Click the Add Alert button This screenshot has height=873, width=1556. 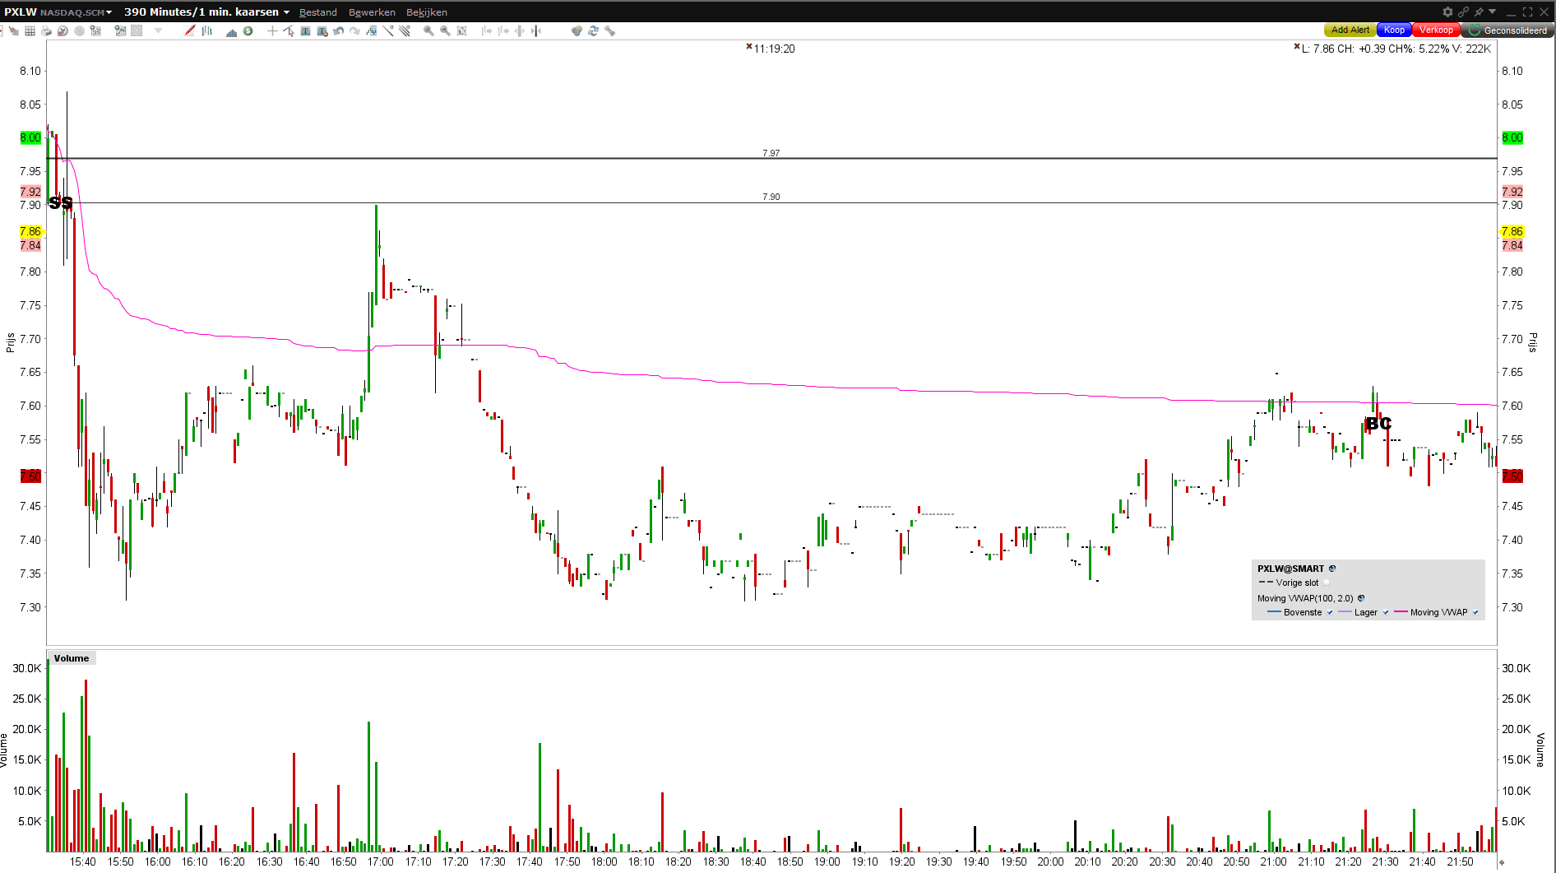tap(1350, 30)
